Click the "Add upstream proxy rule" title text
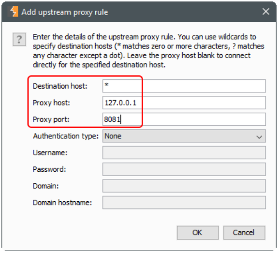The height and width of the screenshot is (254, 279). [x=65, y=12]
